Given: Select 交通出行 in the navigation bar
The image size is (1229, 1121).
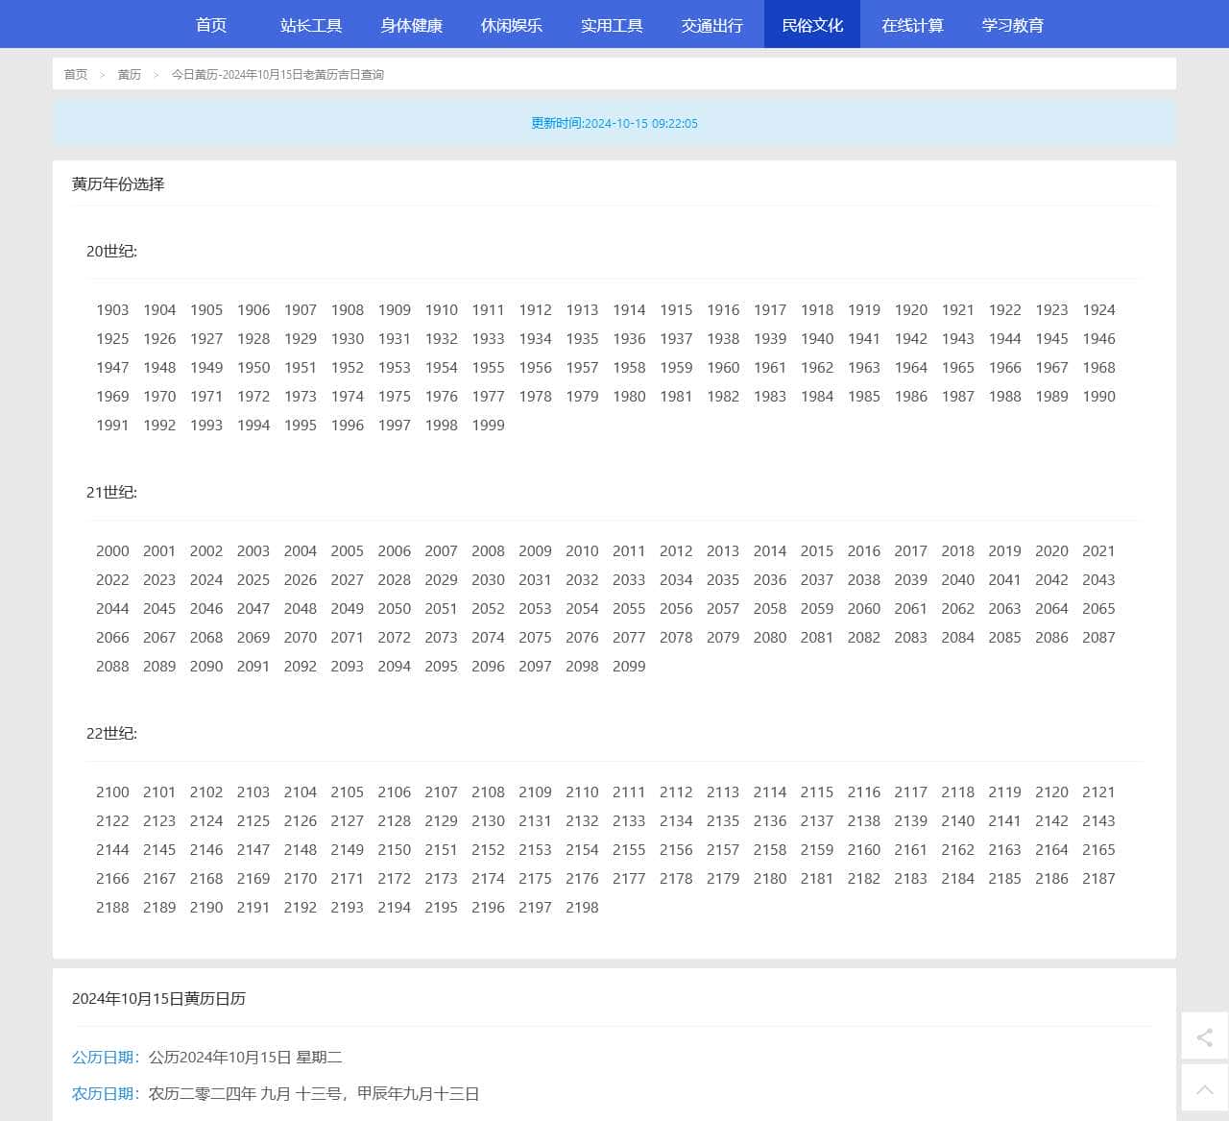Looking at the screenshot, I should pyautogui.click(x=711, y=25).
